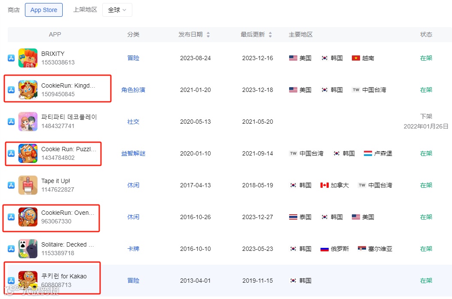Viewport: 452px width, 299px height.
Task: Click the BRIXITY app name
Action: pos(53,54)
